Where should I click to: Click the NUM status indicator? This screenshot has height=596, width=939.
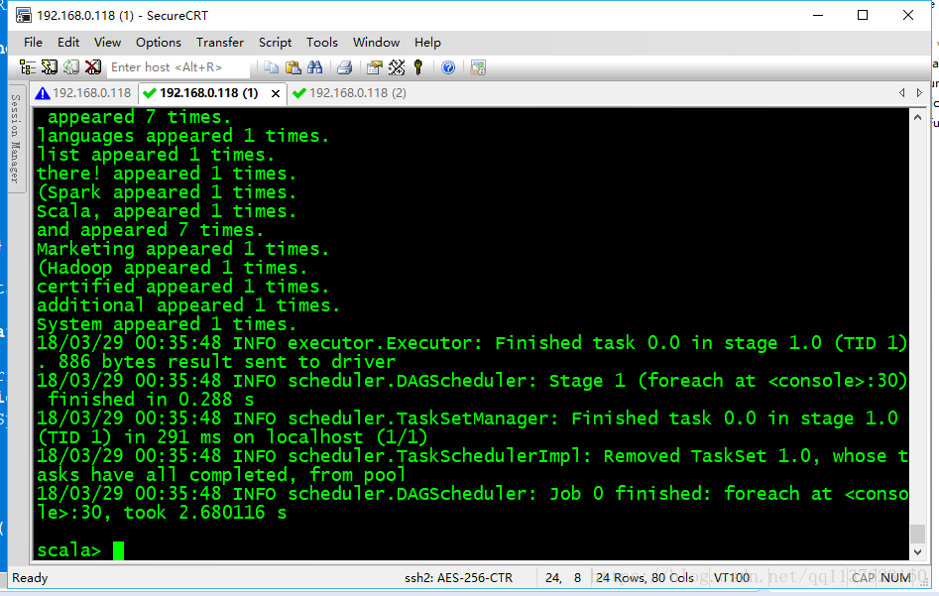[x=896, y=578]
